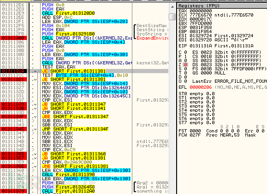267x194 pixels.
Task: Select the ST0 empty 0.0 register
Action: tap(196, 94)
